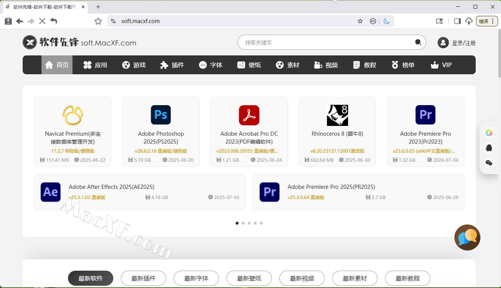
Task: Open the 视频 navigation item
Action: click(326, 65)
